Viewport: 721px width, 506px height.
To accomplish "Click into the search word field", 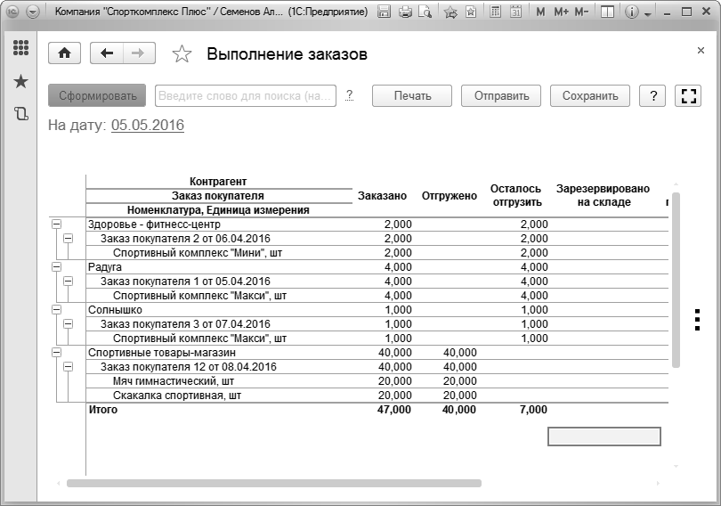I will coord(246,95).
